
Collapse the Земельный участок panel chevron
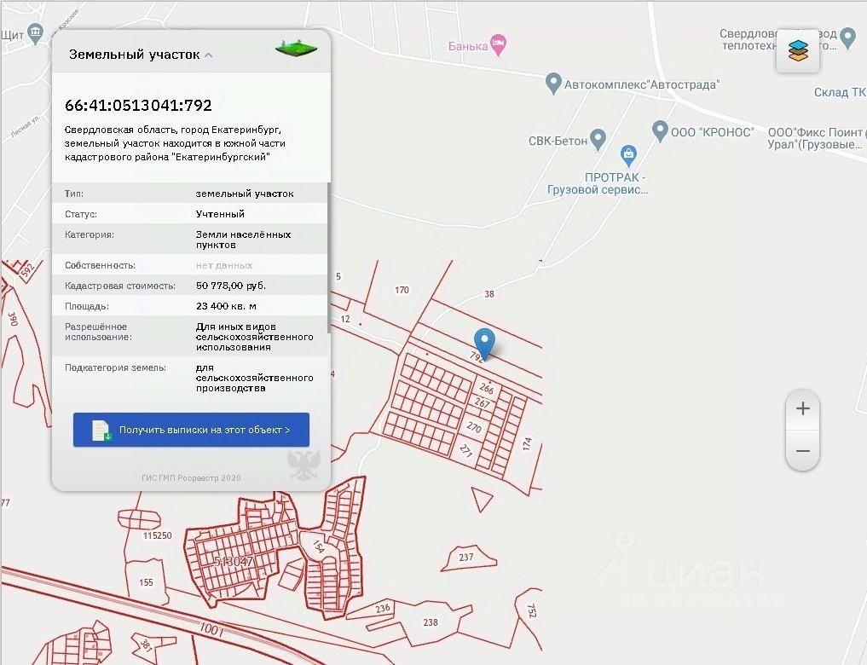(x=209, y=55)
